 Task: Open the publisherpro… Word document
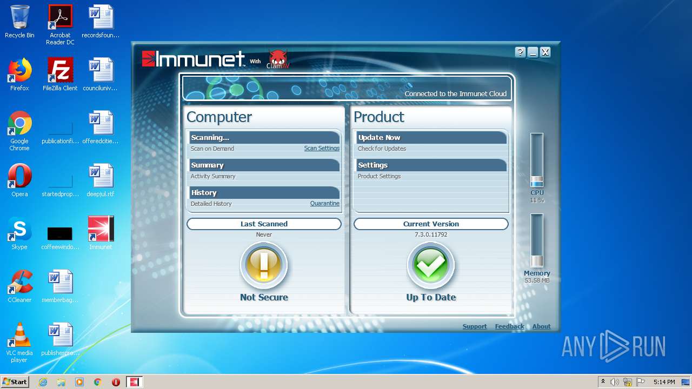(x=60, y=339)
